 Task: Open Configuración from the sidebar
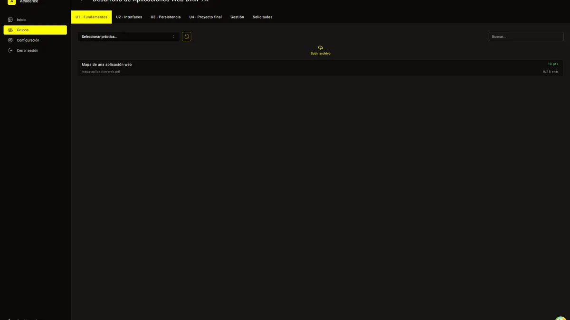(35, 40)
